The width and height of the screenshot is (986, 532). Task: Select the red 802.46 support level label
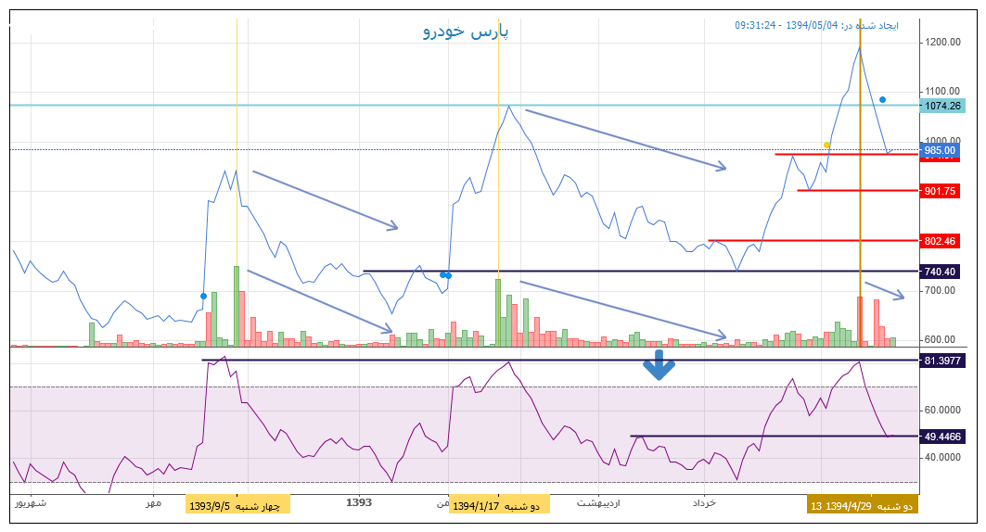point(940,241)
